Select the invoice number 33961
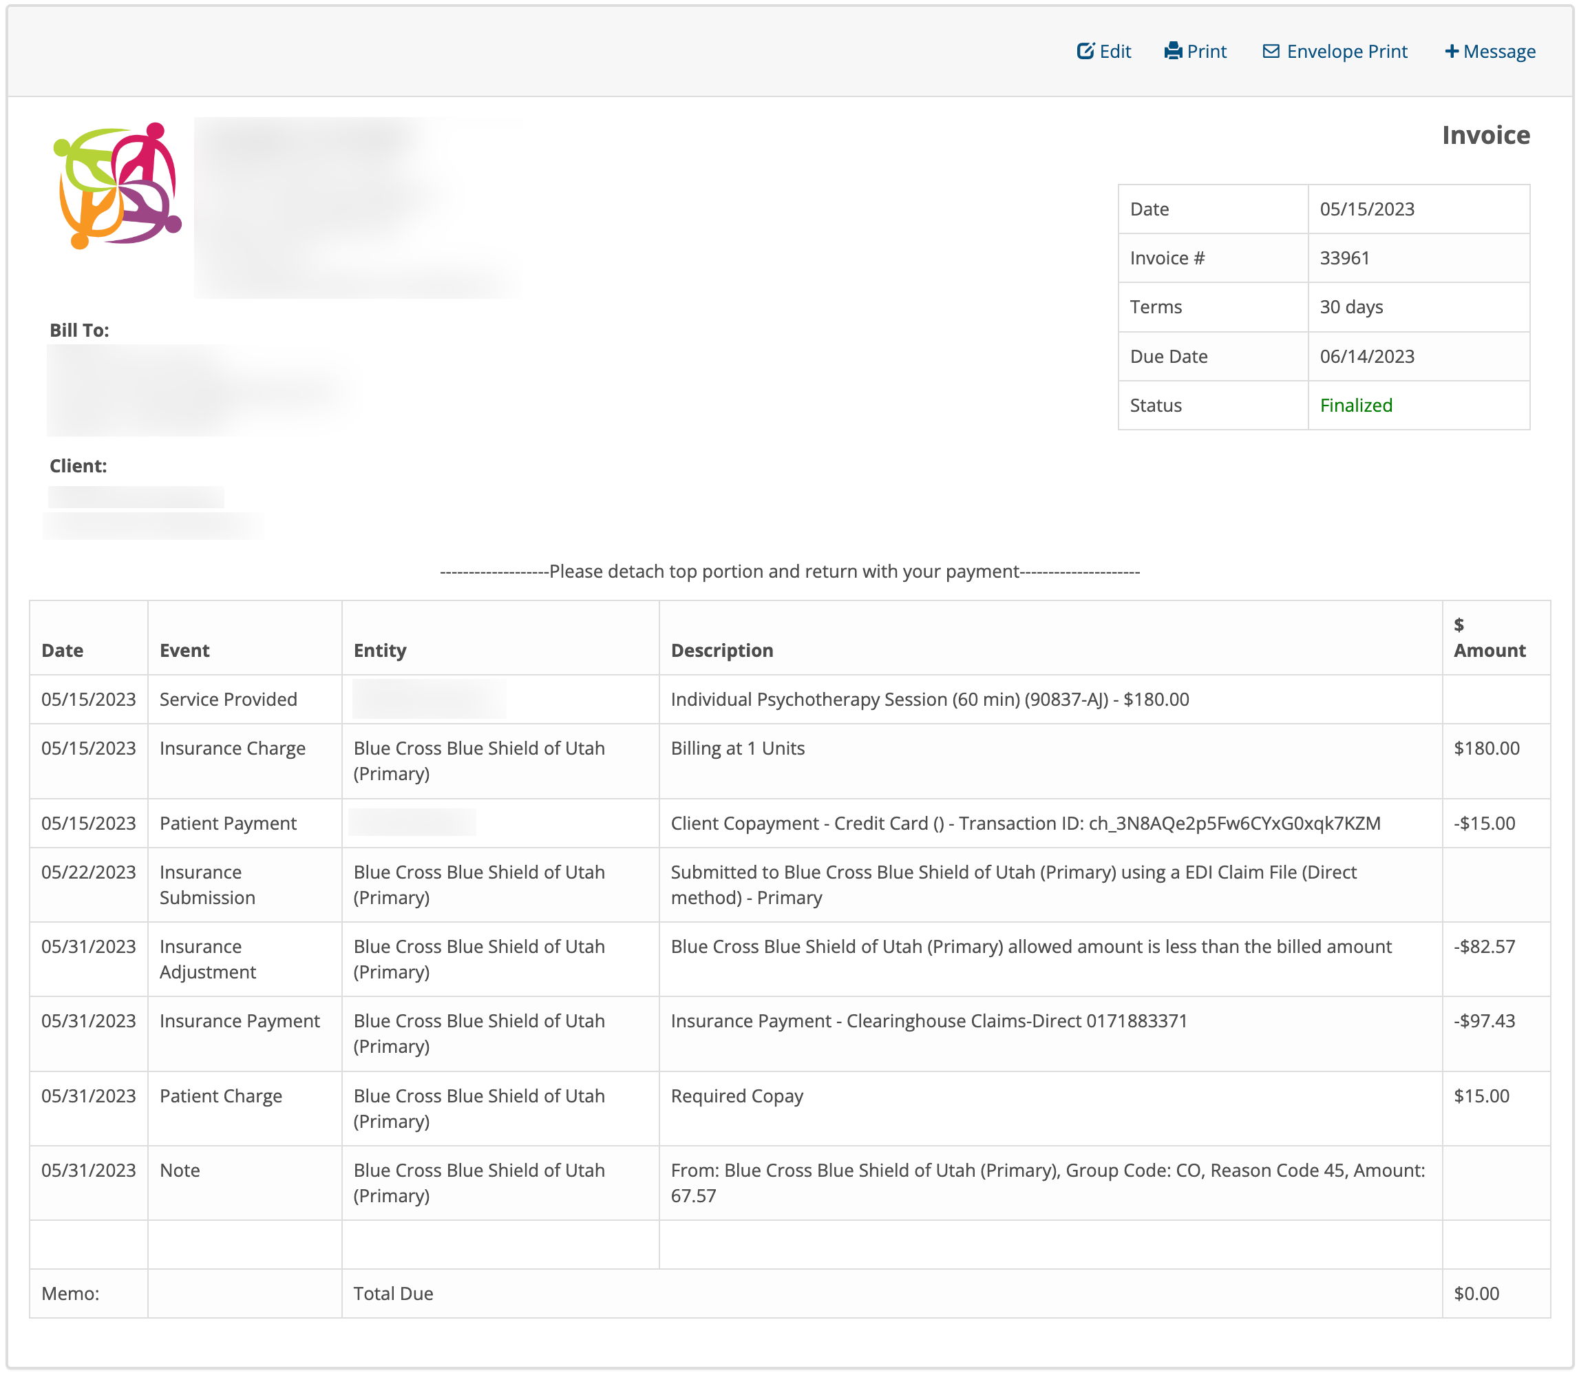 [x=1344, y=258]
